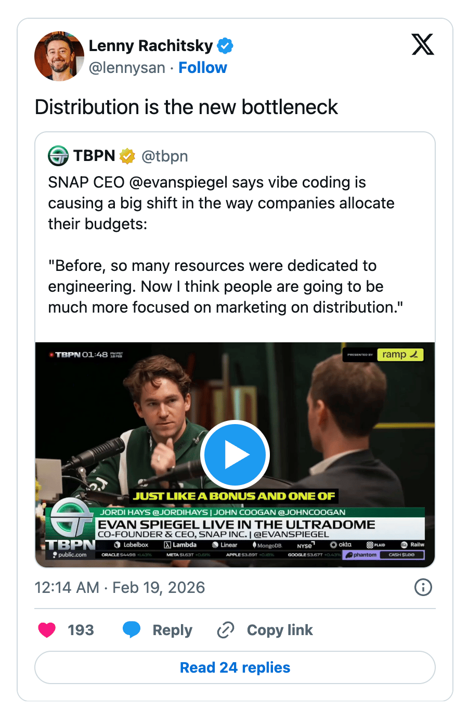Click the @tbpn handle in quoted tweet
This screenshot has width=468, height=719.
pos(164,156)
